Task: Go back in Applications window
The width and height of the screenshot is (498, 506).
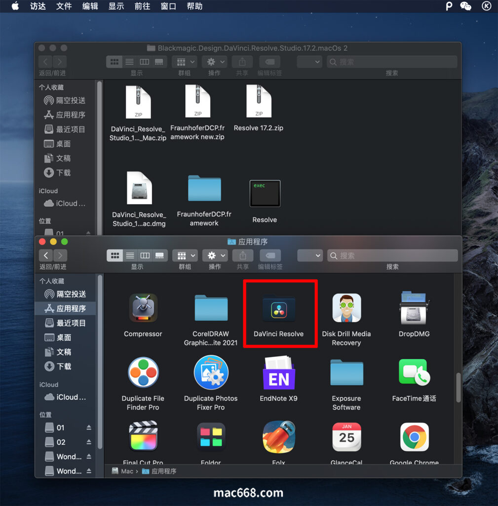Action: [x=46, y=255]
